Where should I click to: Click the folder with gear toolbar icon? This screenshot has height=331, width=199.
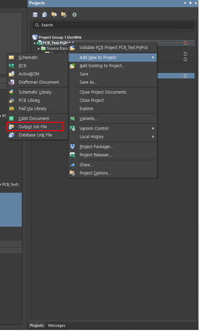tap(64, 15)
